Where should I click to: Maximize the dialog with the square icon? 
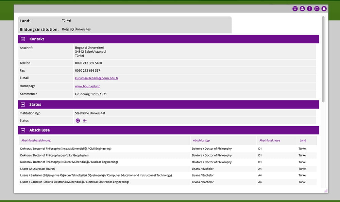[x=317, y=9]
